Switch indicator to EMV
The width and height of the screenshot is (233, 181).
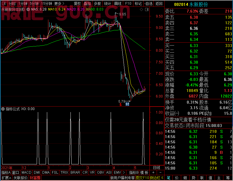pos(117,173)
